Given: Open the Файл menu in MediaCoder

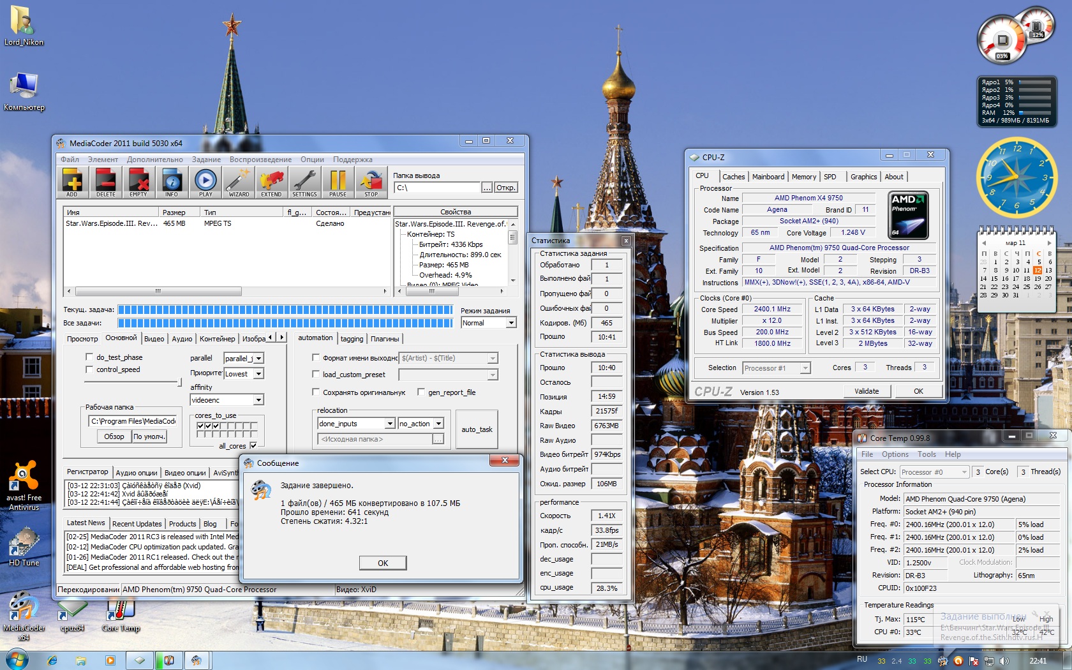Looking at the screenshot, I should click(x=70, y=160).
